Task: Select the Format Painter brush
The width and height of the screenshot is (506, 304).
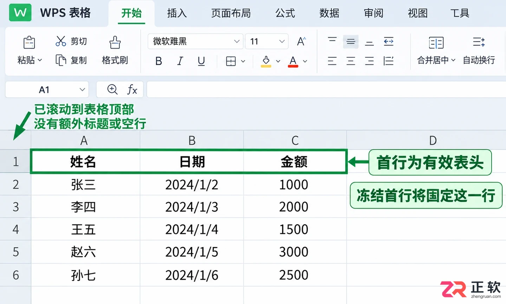Action: point(115,42)
